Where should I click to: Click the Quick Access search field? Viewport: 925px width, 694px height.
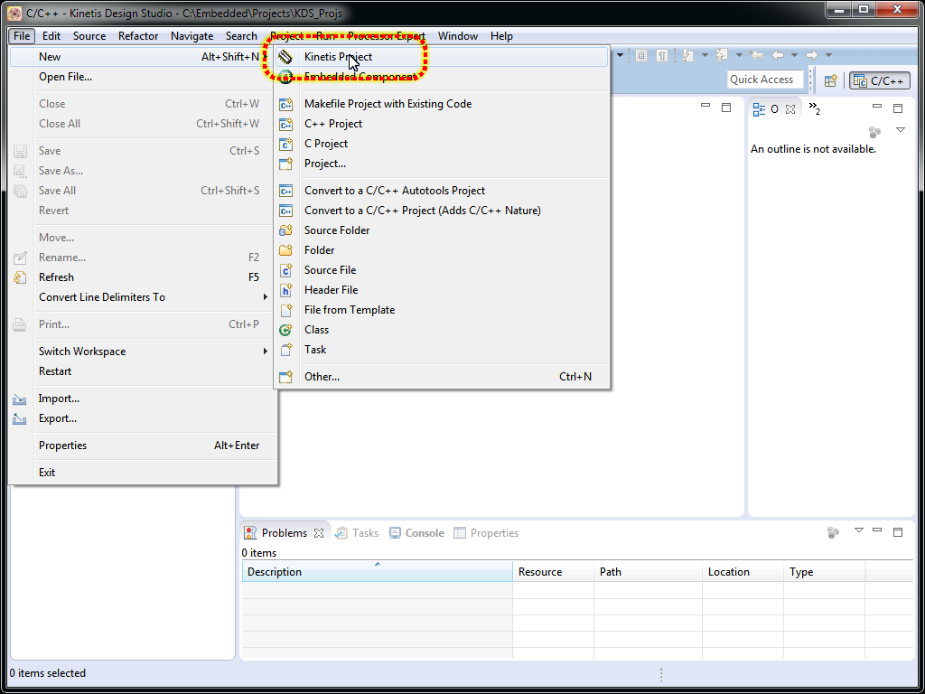click(766, 80)
